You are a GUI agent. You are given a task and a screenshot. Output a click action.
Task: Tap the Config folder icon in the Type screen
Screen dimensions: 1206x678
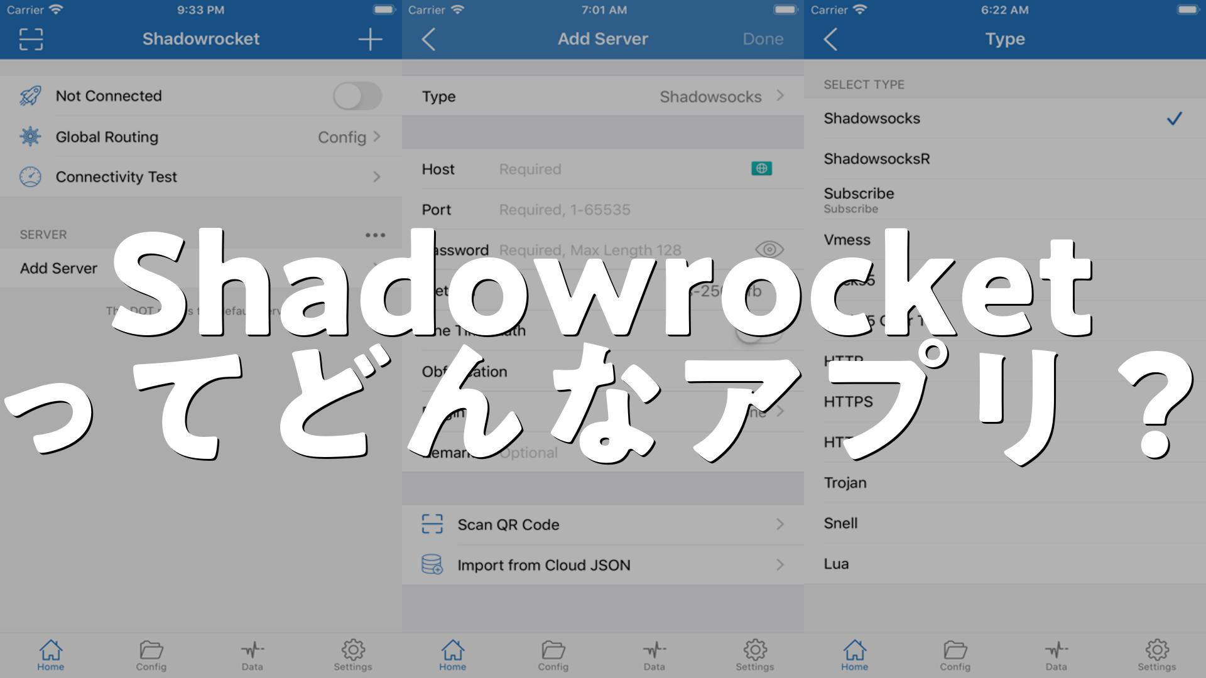[955, 650]
